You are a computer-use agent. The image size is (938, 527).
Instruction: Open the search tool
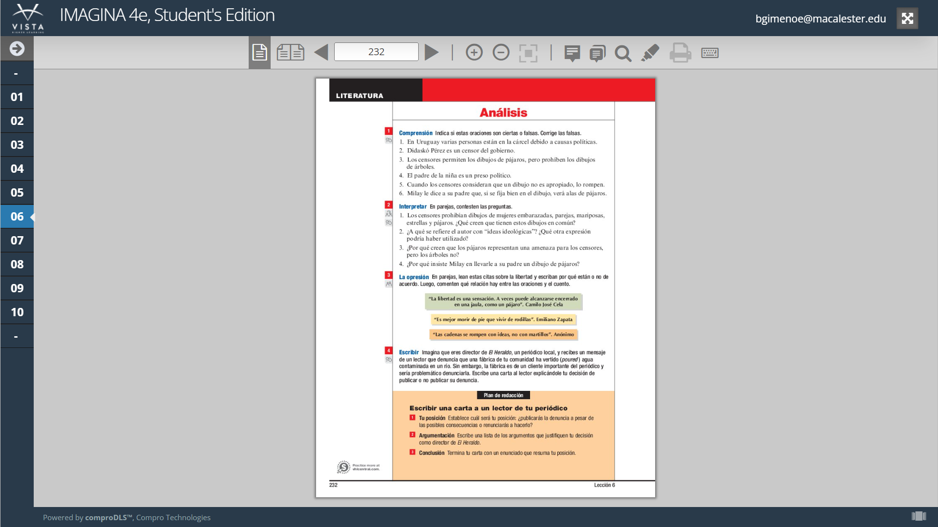pos(623,53)
